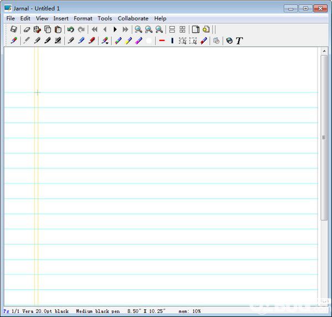Click the middle magnifier zoom icon
The width and height of the screenshot is (332, 317).
[x=149, y=29]
